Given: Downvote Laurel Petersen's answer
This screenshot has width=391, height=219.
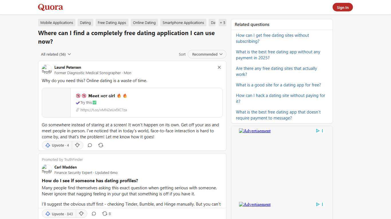Looking at the screenshot, I should 77,145.
